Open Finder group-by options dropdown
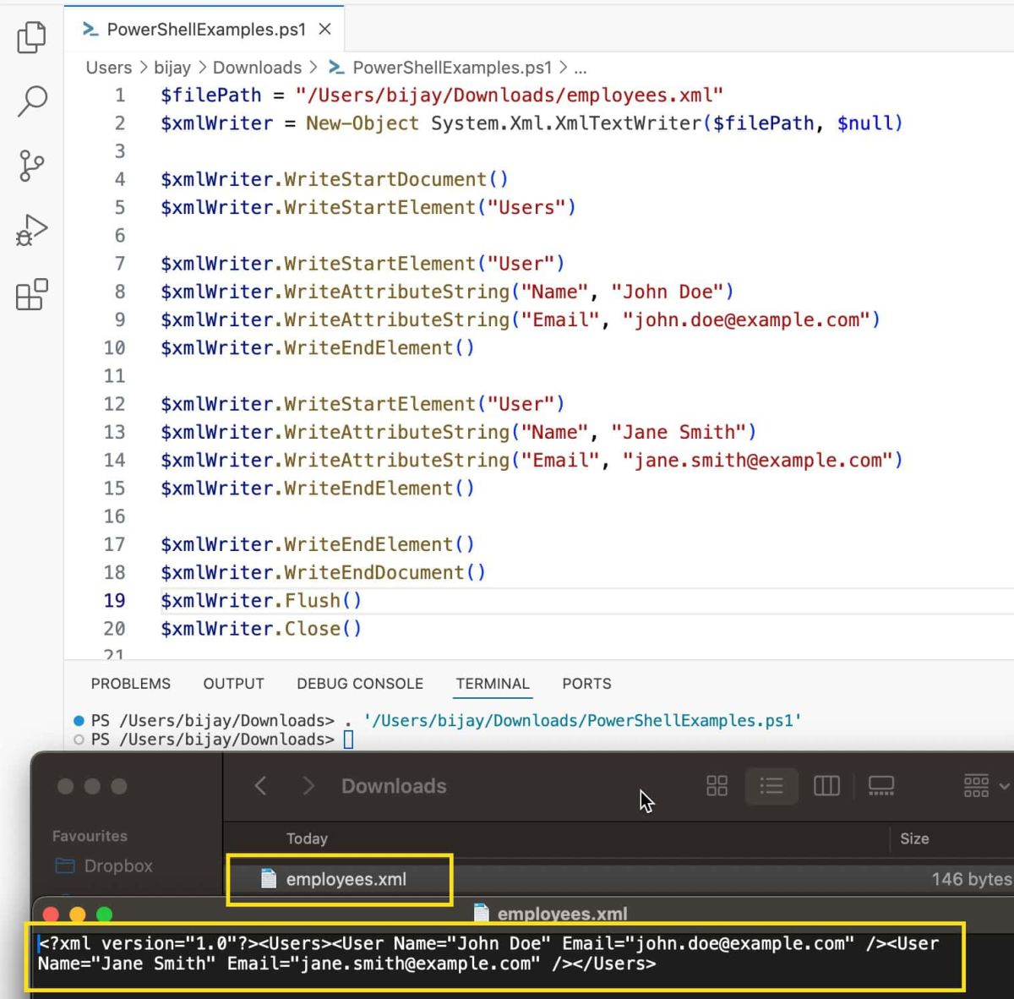The height and width of the screenshot is (999, 1014). click(986, 786)
